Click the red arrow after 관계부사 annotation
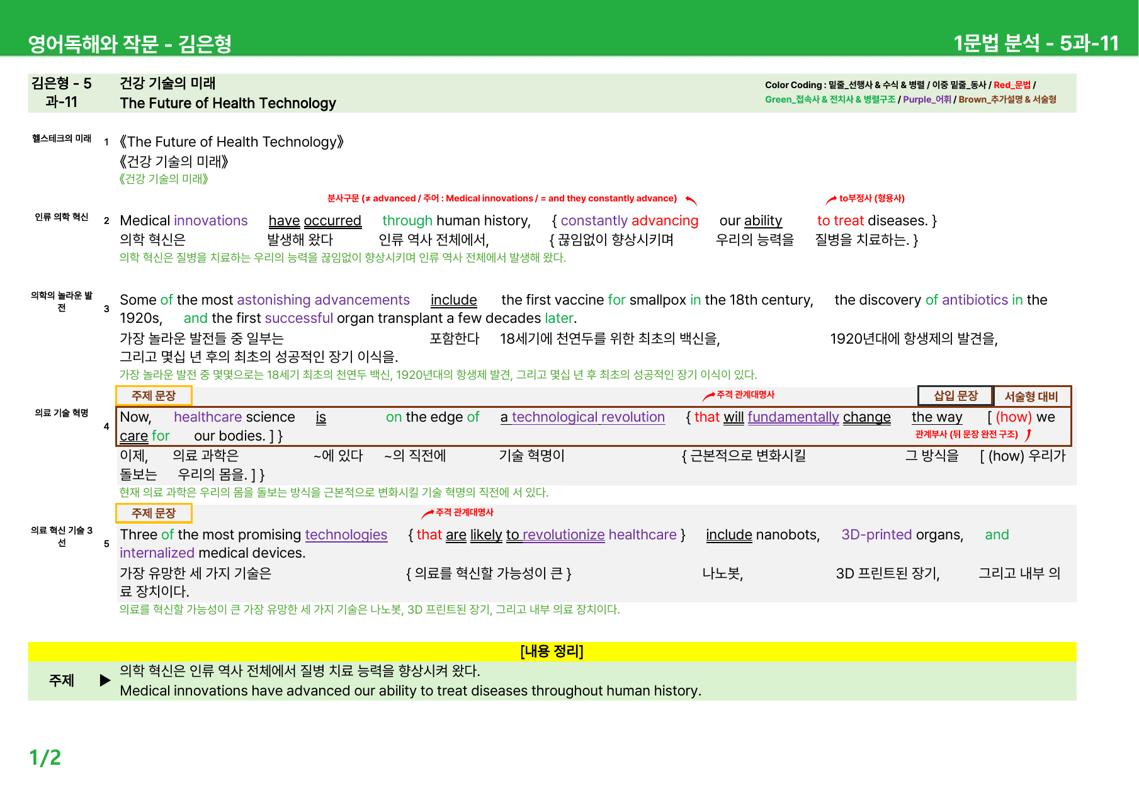This screenshot has height=805, width=1139. [1028, 434]
